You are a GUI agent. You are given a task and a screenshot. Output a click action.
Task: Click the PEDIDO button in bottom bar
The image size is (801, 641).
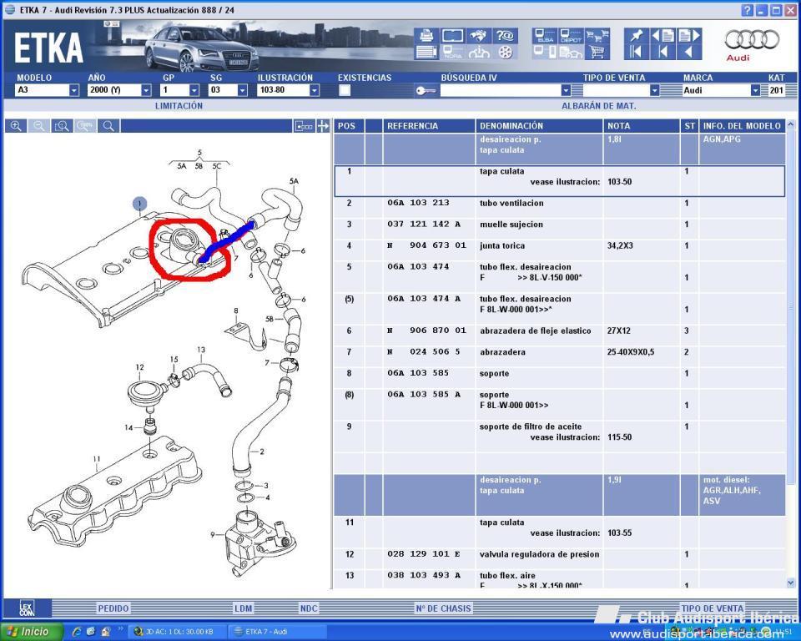click(113, 608)
